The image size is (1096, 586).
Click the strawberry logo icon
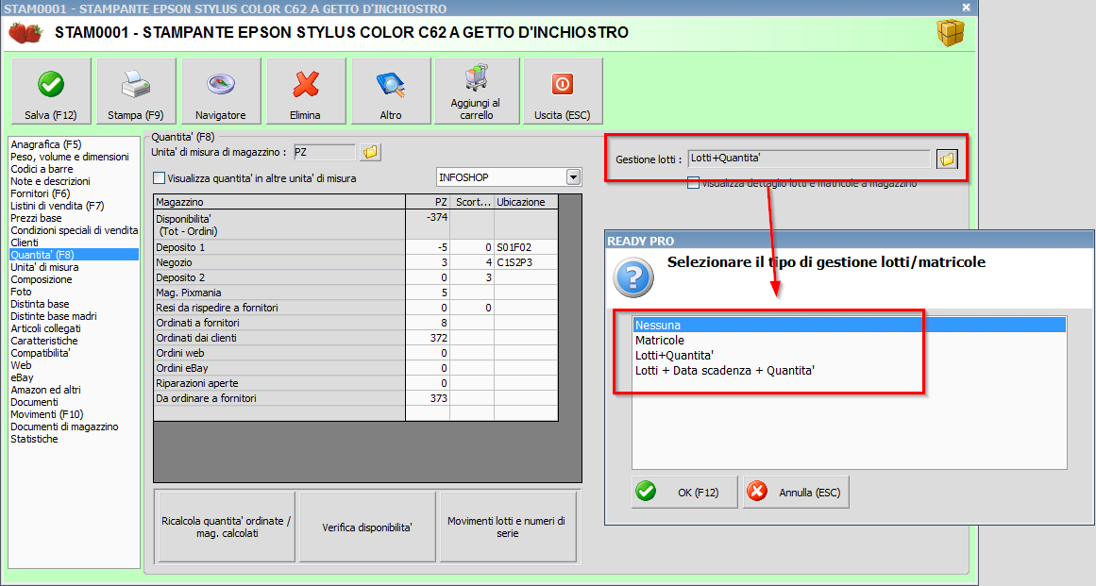[x=25, y=33]
